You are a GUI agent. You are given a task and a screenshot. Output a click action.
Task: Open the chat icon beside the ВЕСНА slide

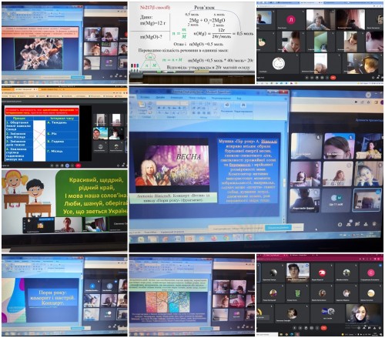point(357,224)
